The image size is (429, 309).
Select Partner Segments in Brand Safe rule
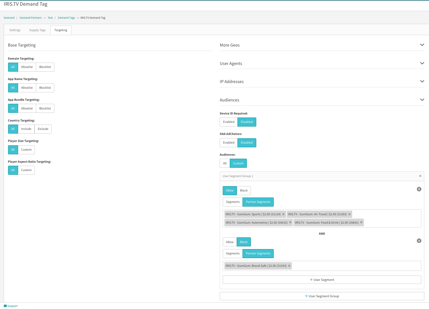[258, 253]
